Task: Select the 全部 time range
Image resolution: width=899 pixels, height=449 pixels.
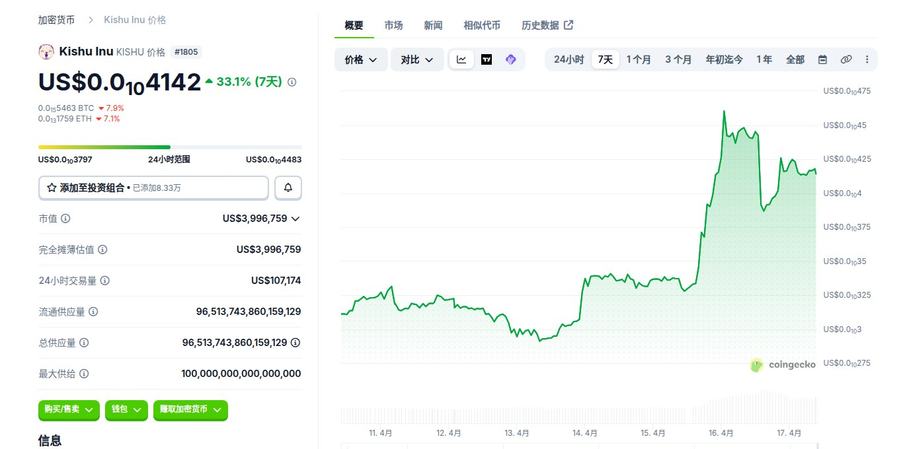Action: point(795,59)
